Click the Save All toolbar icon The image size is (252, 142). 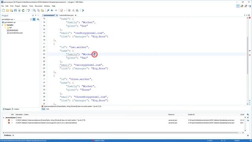[19, 11]
